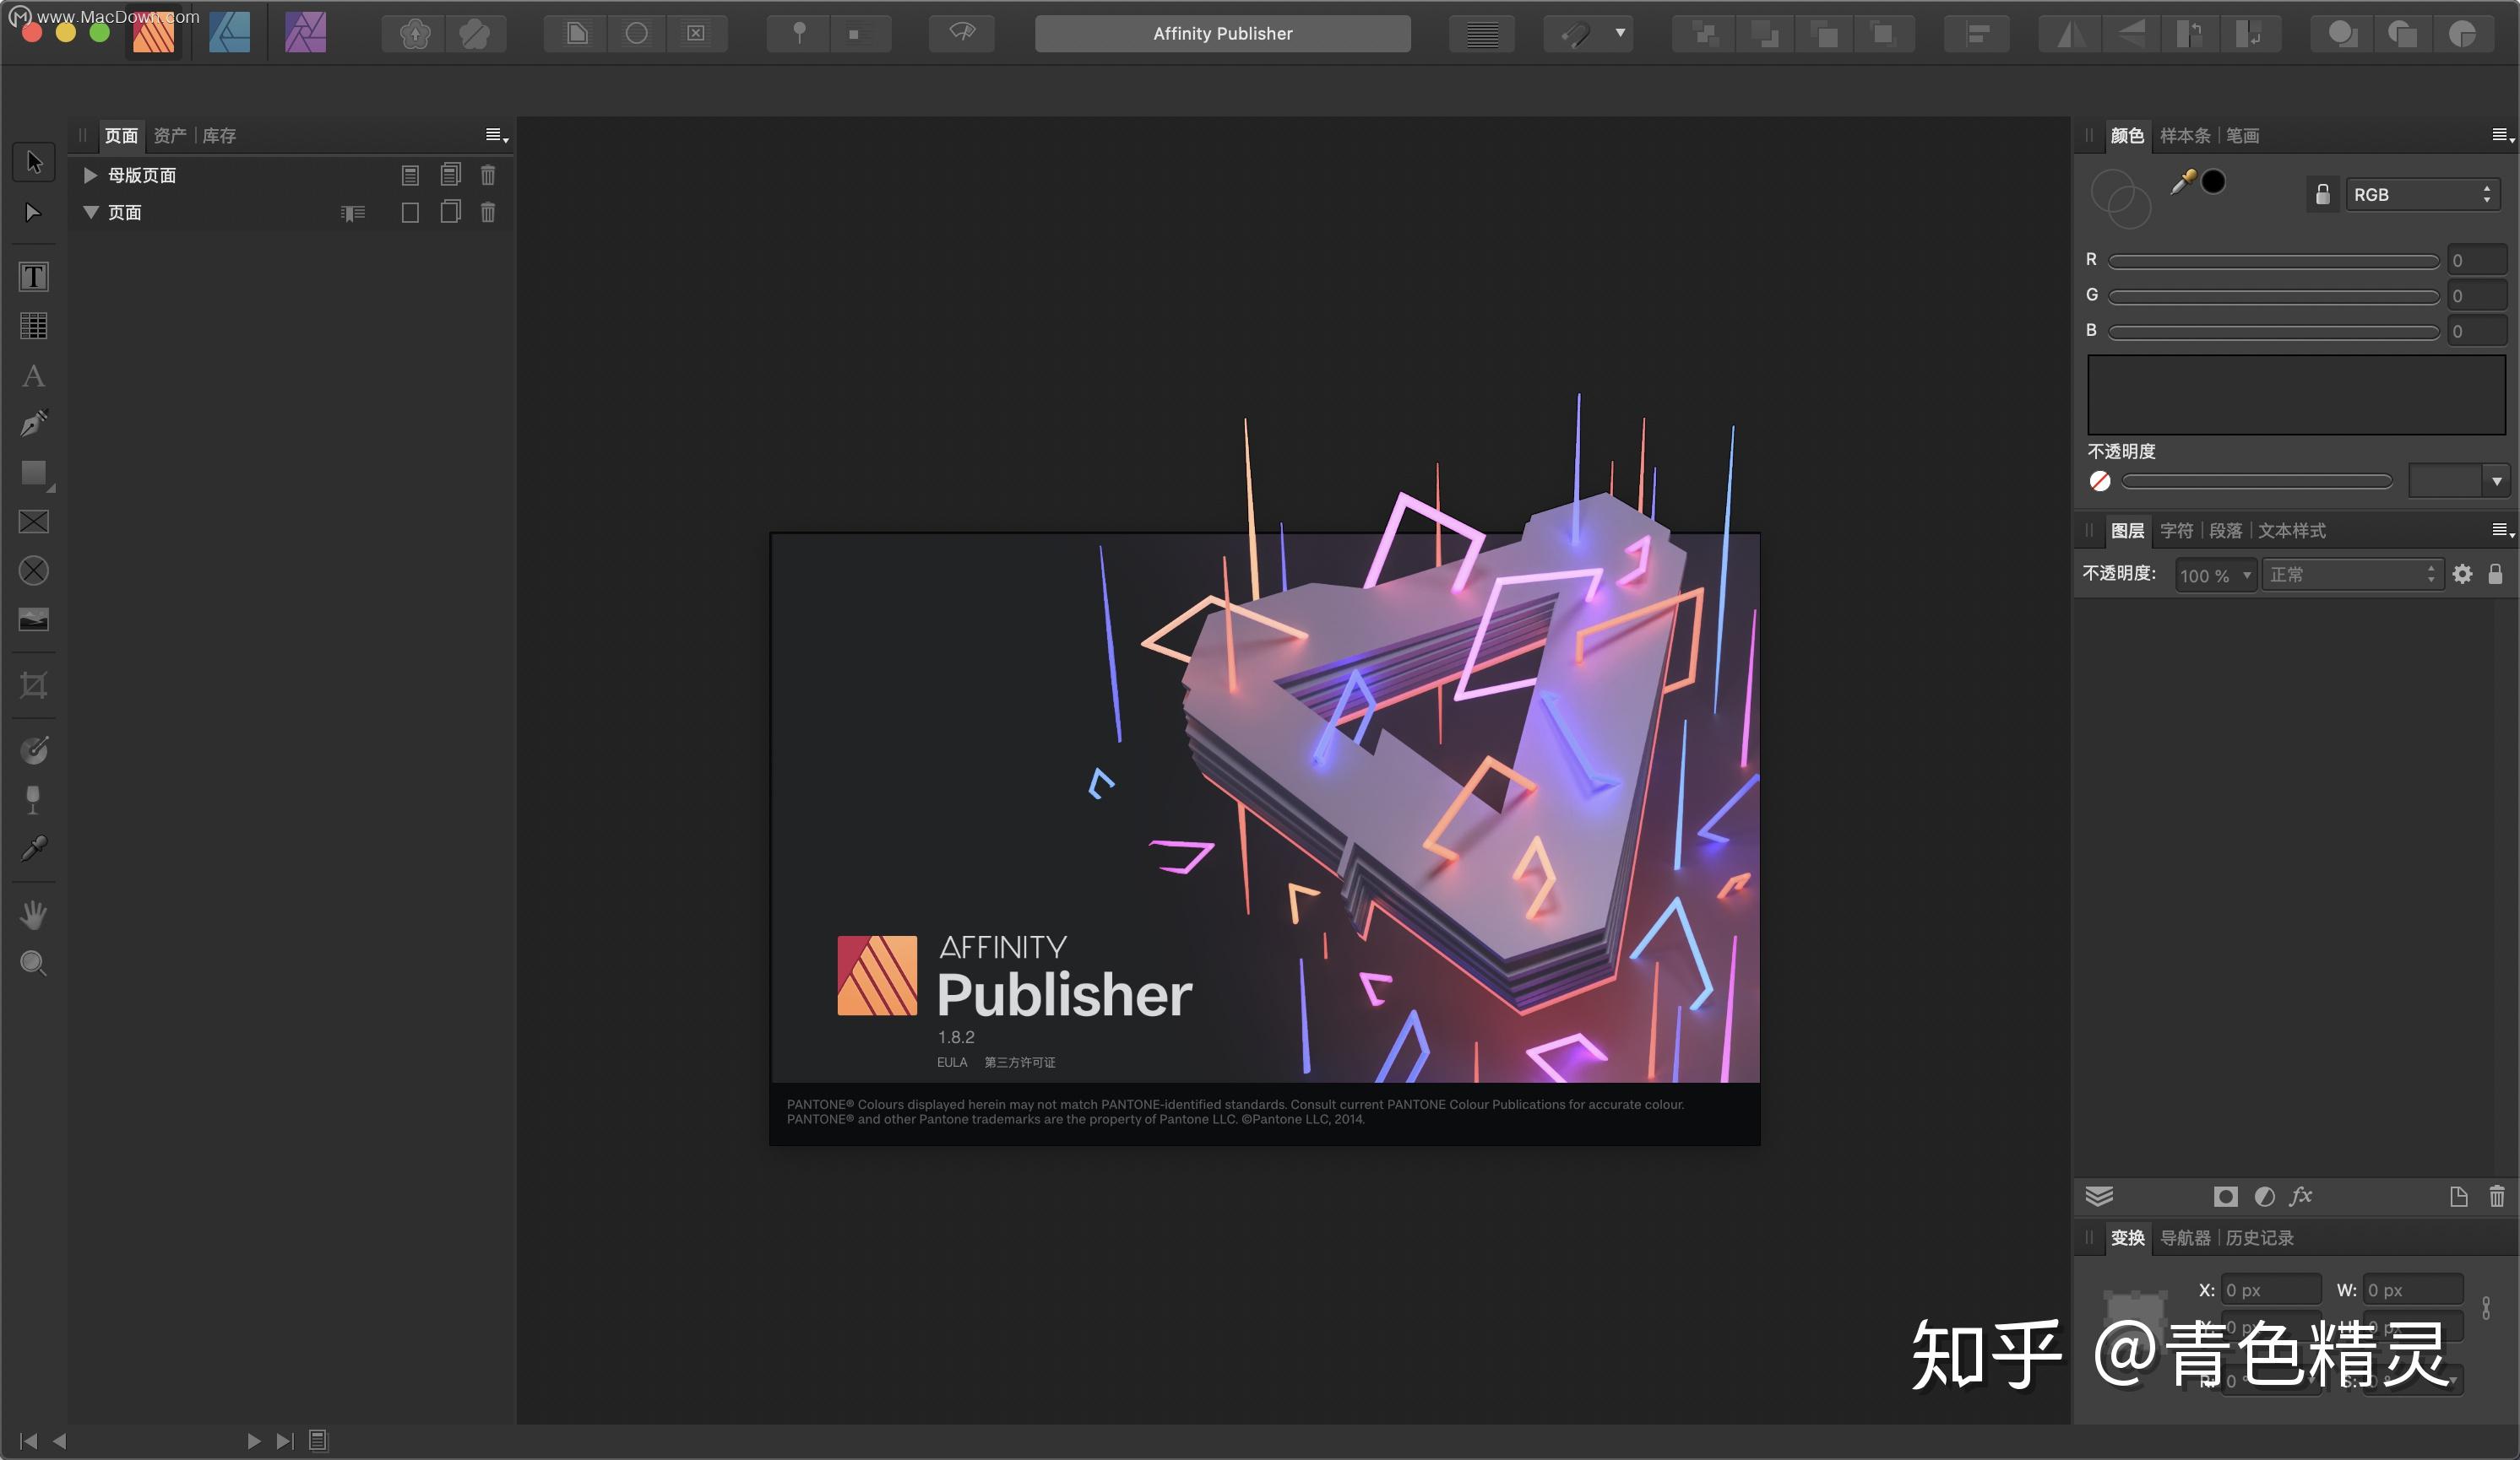Switch to Photo persona icon
Image resolution: width=2520 pixels, height=1460 pixels.
[305, 34]
